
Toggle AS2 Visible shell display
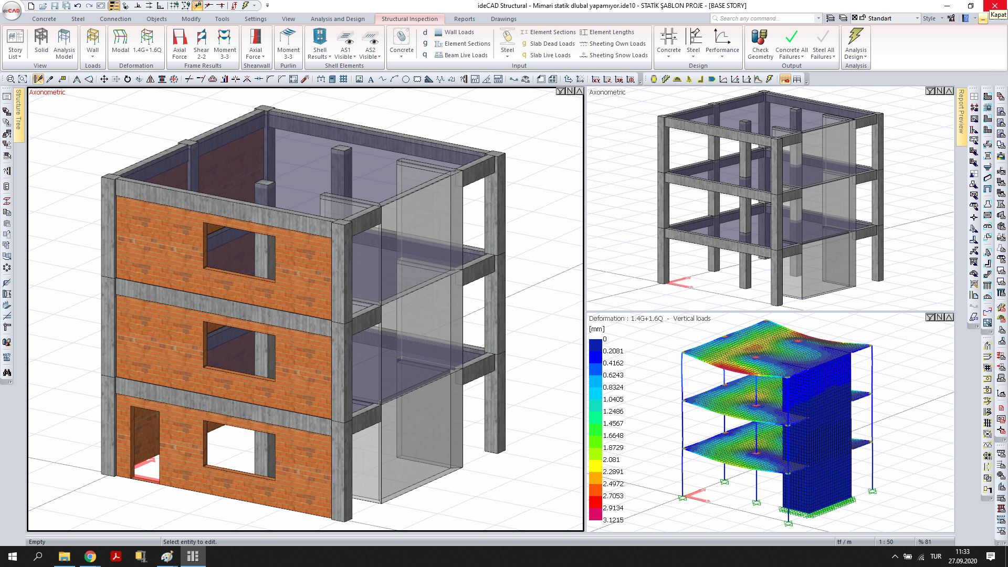point(370,44)
